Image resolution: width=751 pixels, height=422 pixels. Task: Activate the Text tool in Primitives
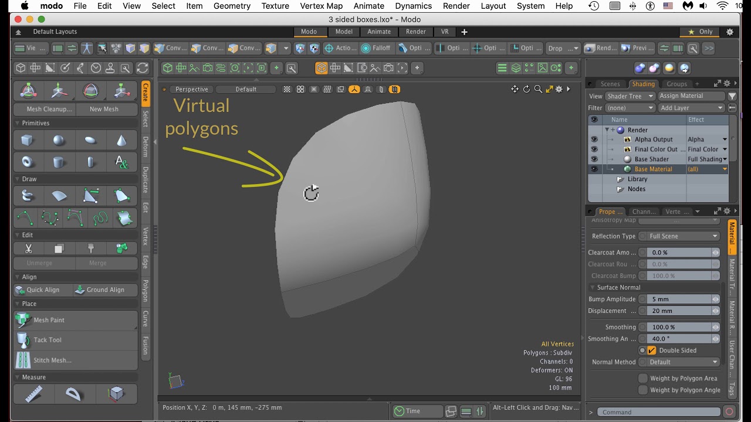pyautogui.click(x=121, y=162)
